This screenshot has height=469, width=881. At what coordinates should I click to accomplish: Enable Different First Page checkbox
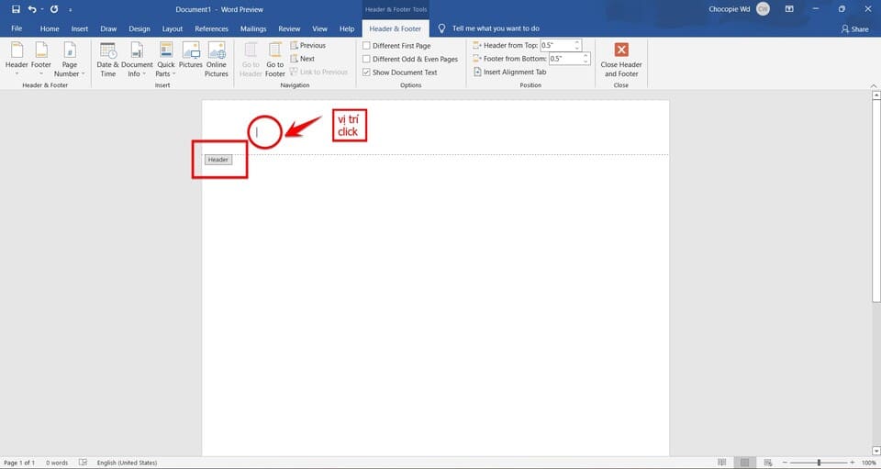[367, 46]
